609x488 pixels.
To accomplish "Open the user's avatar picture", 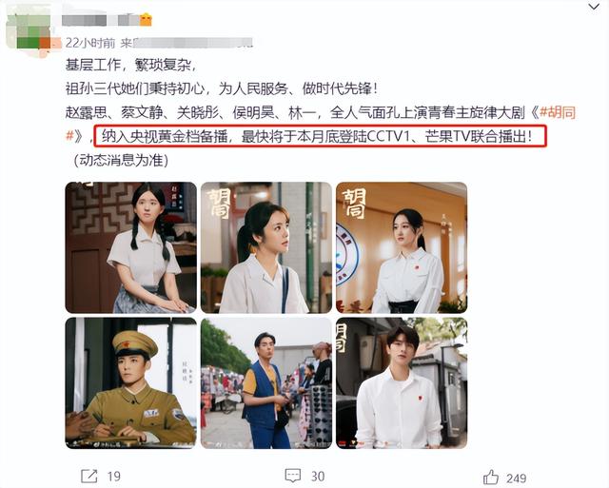I will [x=29, y=31].
